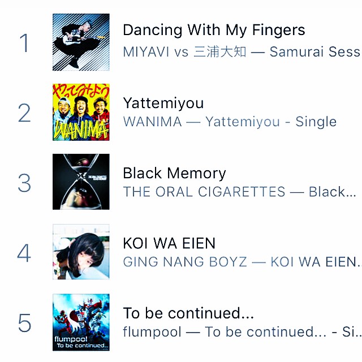Tap the Dancing With My Fingers album artwork
This screenshot has width=362, height=362.
point(81,42)
